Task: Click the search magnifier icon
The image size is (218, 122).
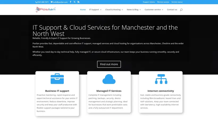Action: pyautogui.click(x=181, y=10)
